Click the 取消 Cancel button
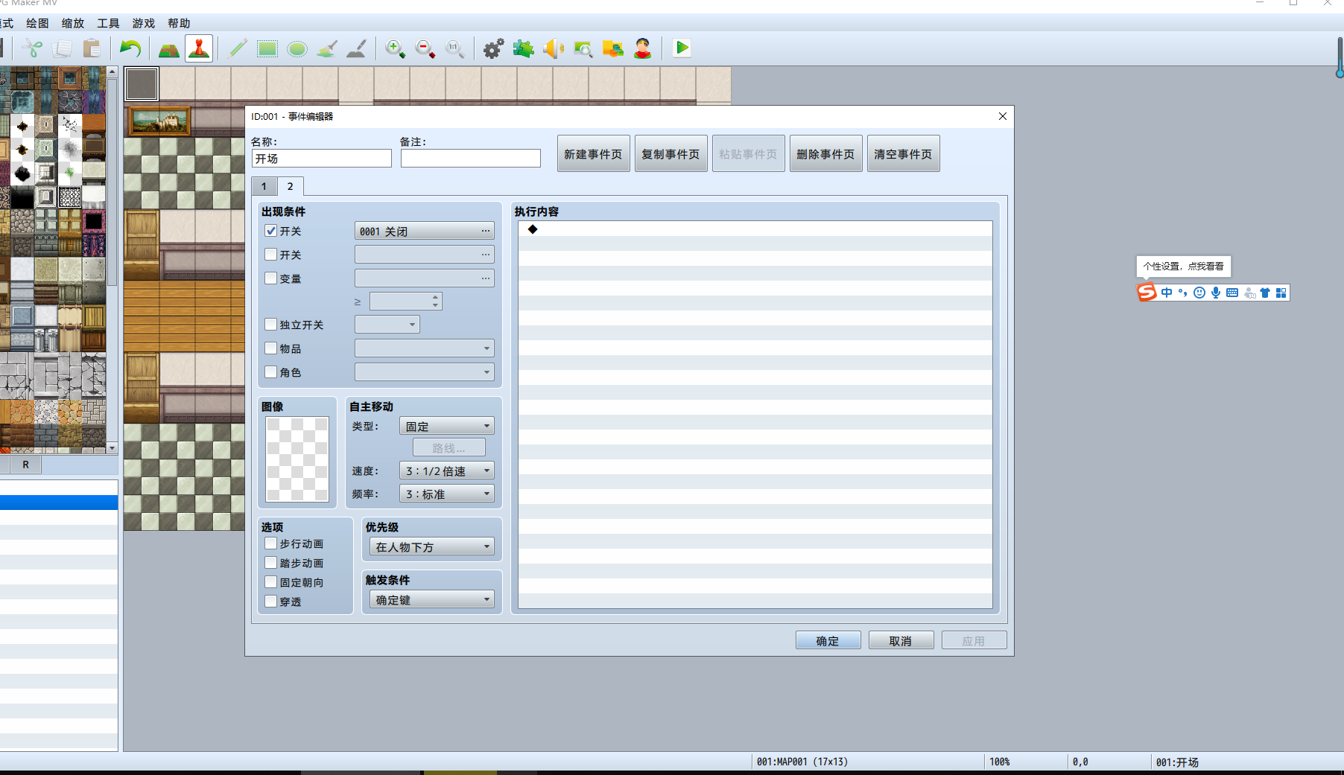This screenshot has height=775, width=1344. point(901,641)
